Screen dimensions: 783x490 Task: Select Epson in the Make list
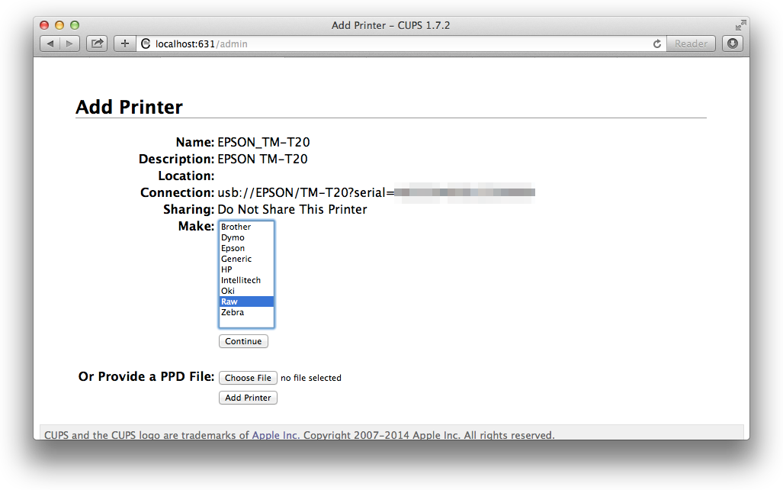(x=233, y=248)
